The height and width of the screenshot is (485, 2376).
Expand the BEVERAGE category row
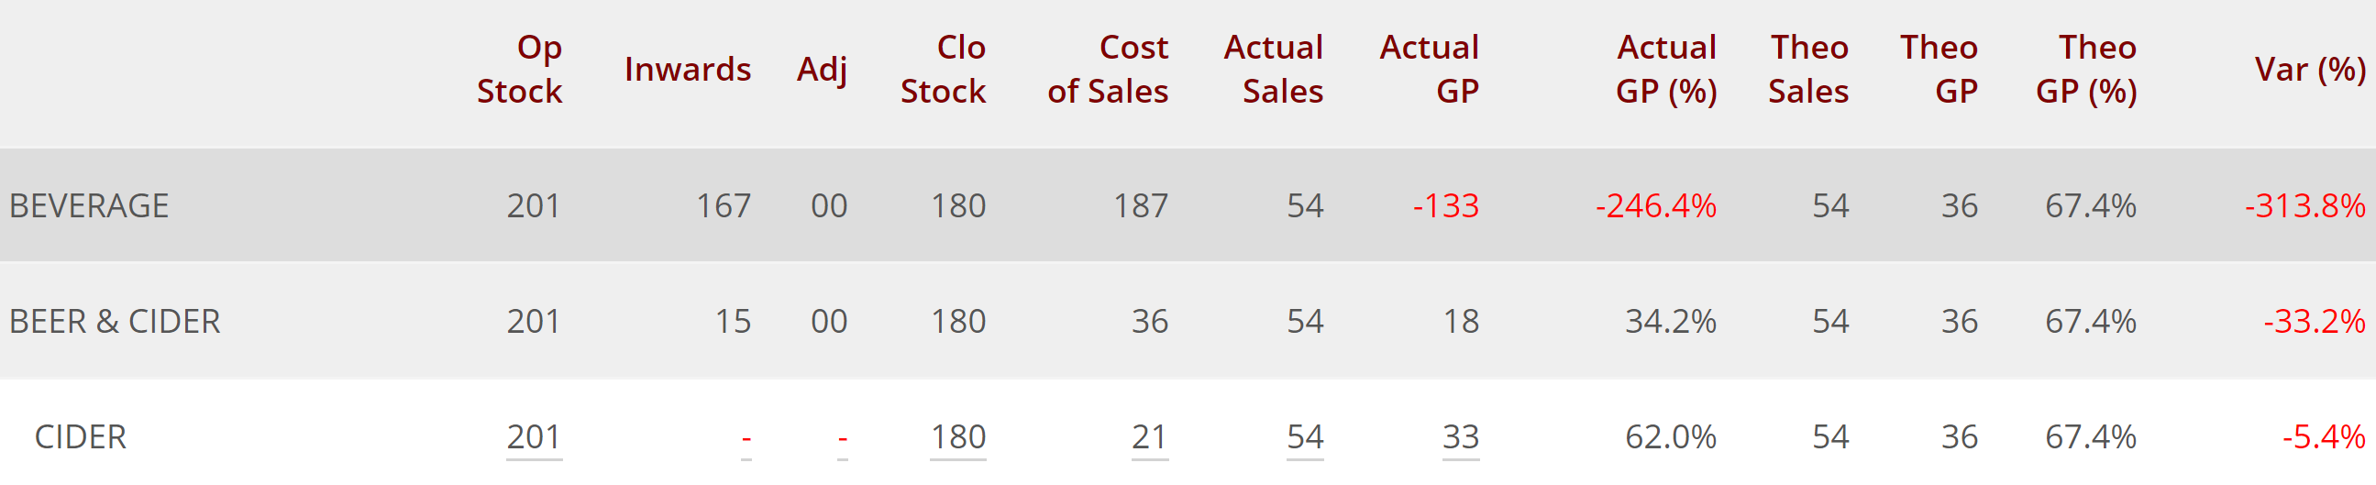point(90,205)
